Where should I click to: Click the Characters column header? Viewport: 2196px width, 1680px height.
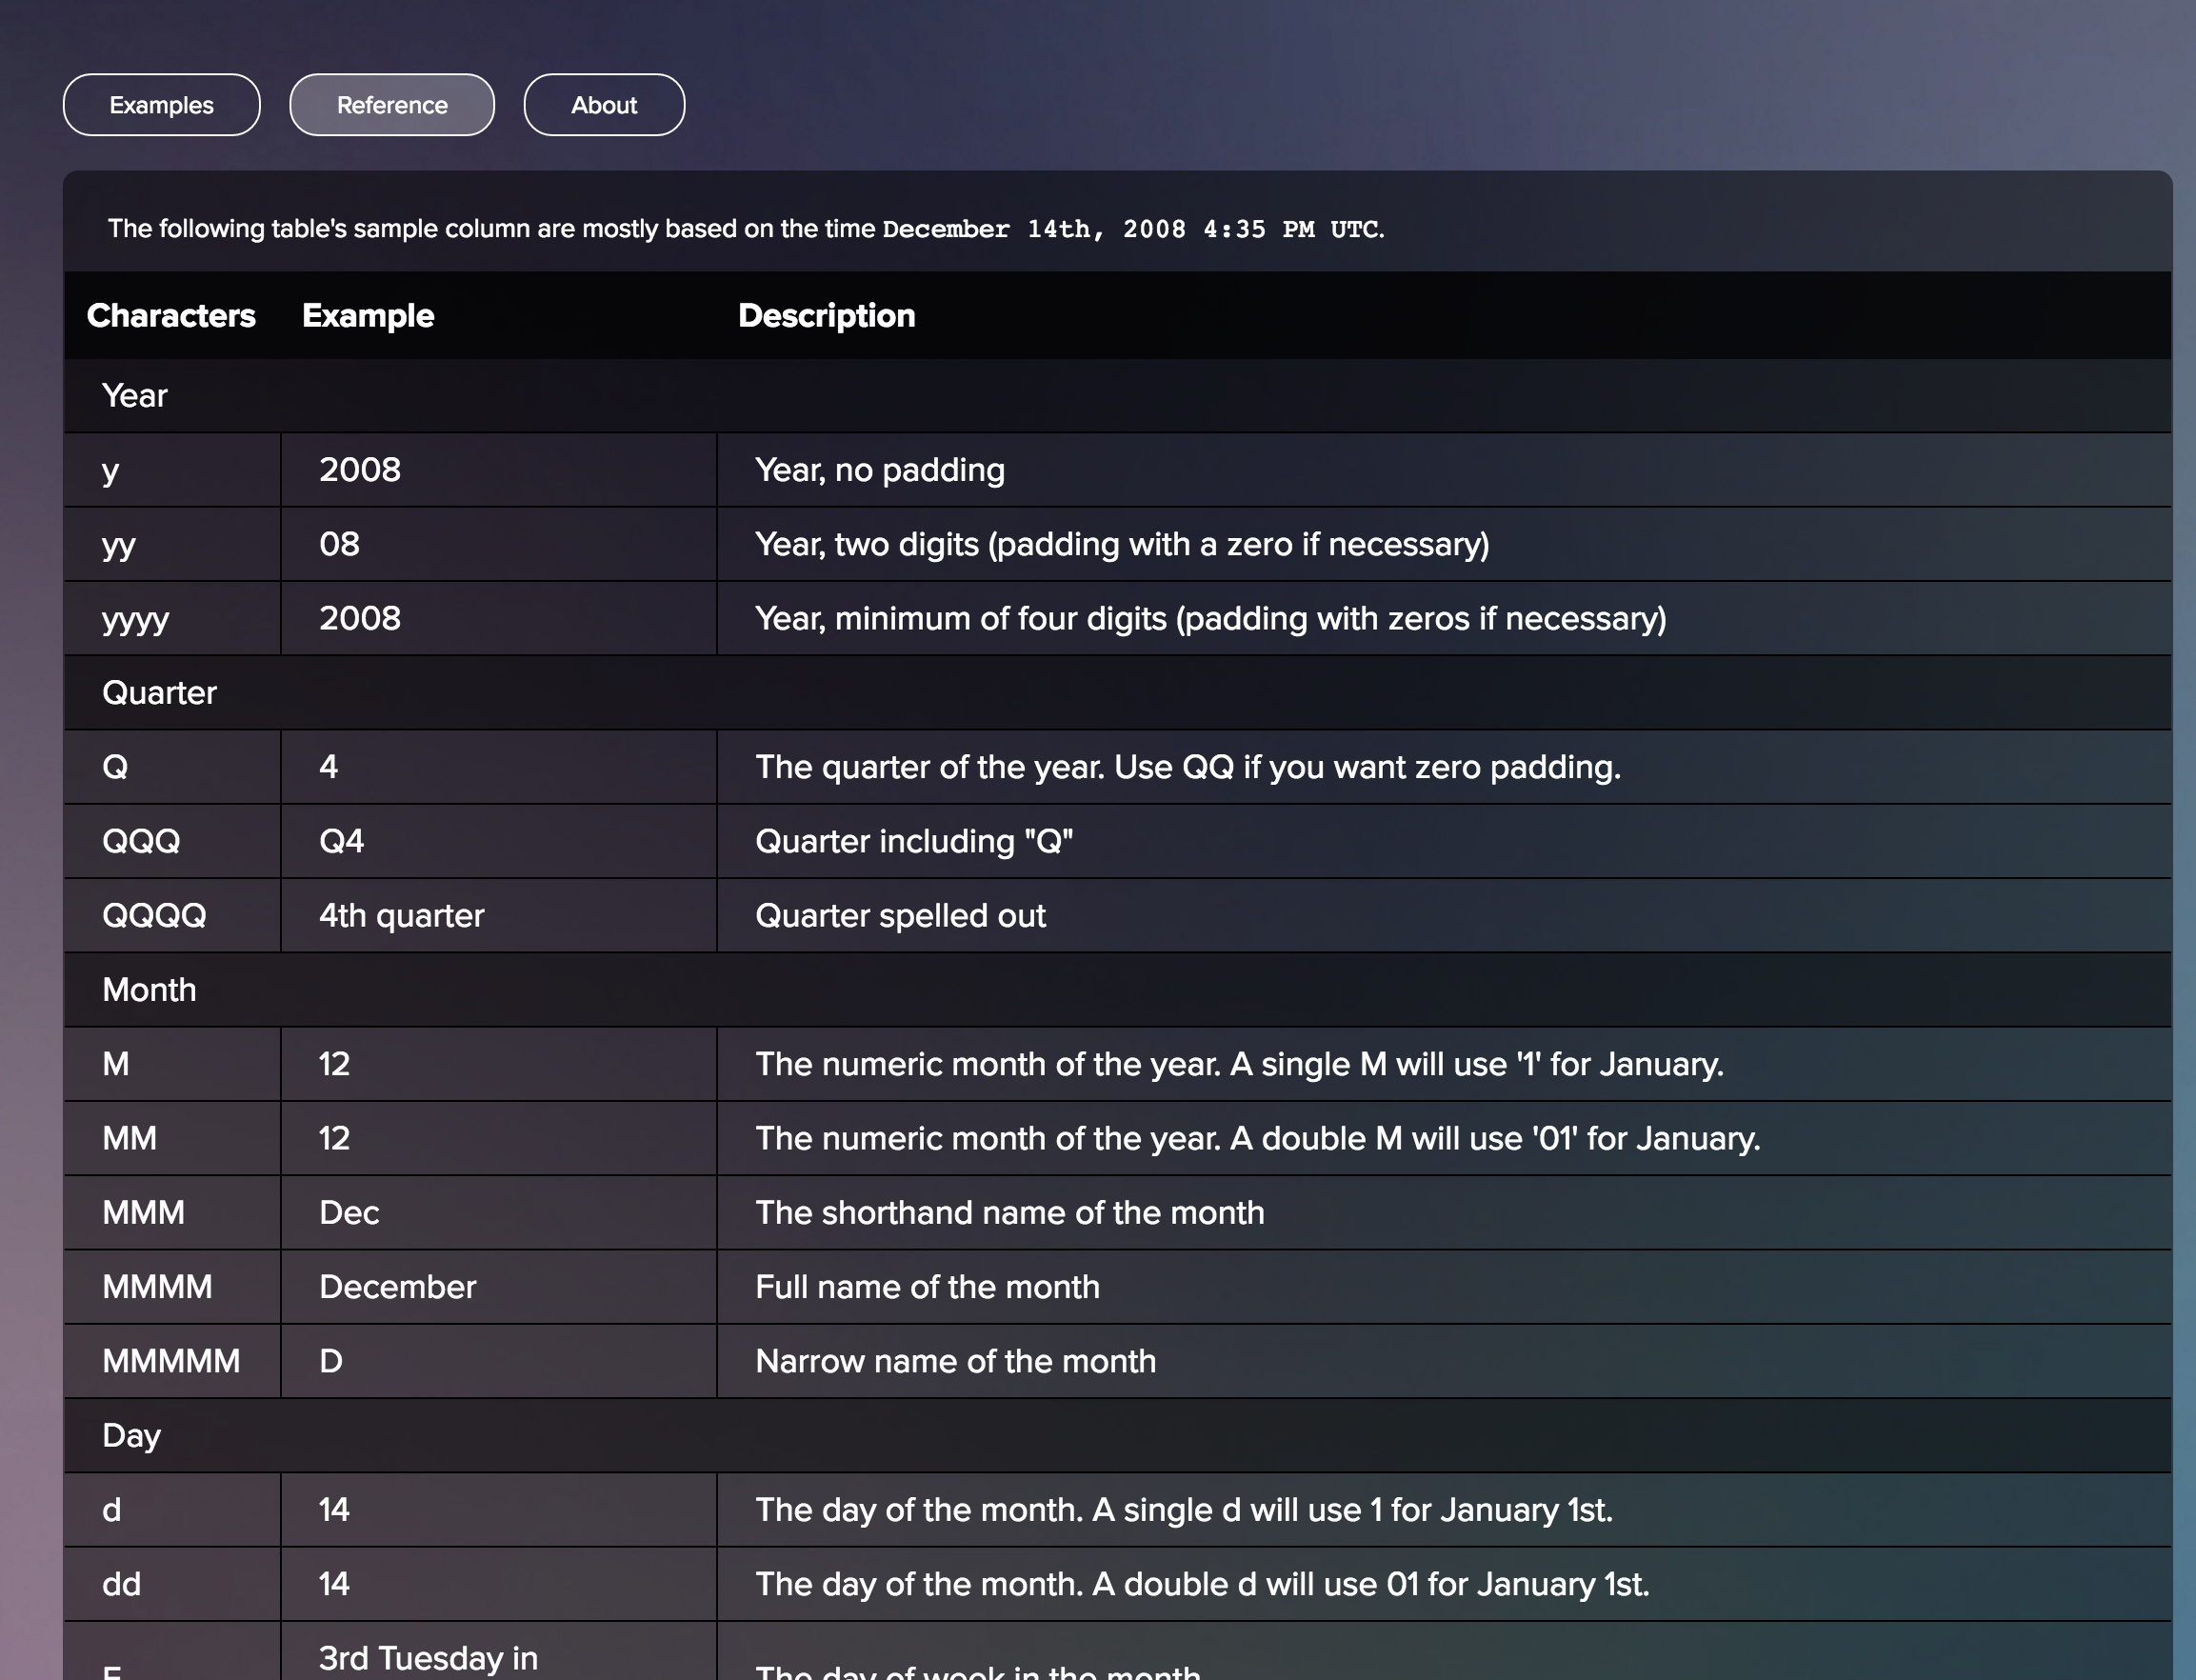click(171, 315)
